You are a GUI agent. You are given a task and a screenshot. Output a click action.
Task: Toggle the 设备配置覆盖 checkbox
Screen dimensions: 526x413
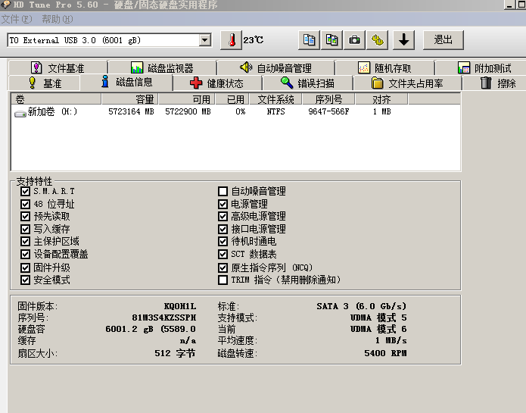(25, 254)
